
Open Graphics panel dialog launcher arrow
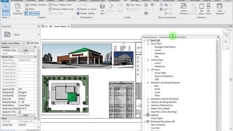[x=74, y=18]
